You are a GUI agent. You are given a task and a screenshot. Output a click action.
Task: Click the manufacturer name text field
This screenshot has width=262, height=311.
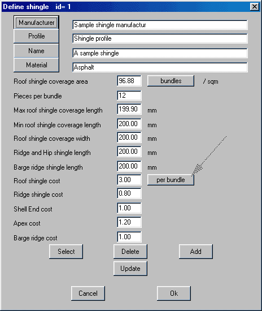(x=160, y=25)
